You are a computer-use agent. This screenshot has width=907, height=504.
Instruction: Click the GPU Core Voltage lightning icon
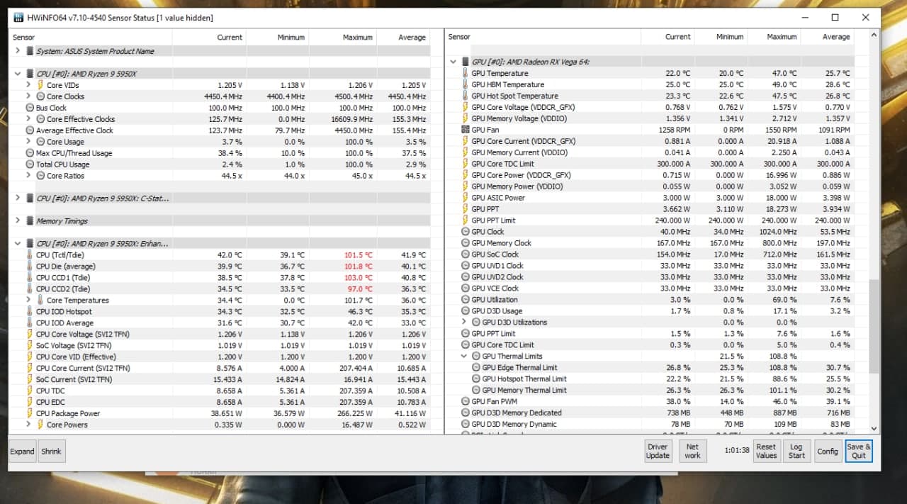point(465,107)
